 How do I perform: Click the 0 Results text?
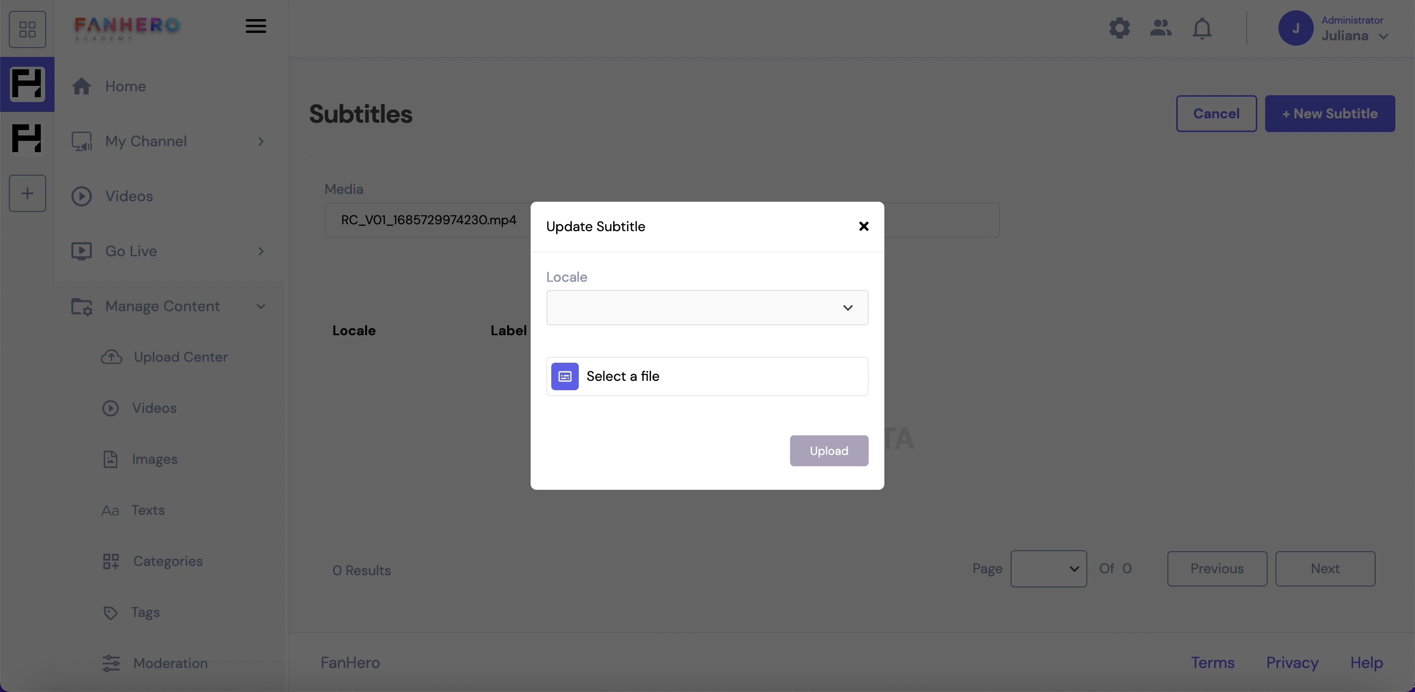pyautogui.click(x=362, y=570)
